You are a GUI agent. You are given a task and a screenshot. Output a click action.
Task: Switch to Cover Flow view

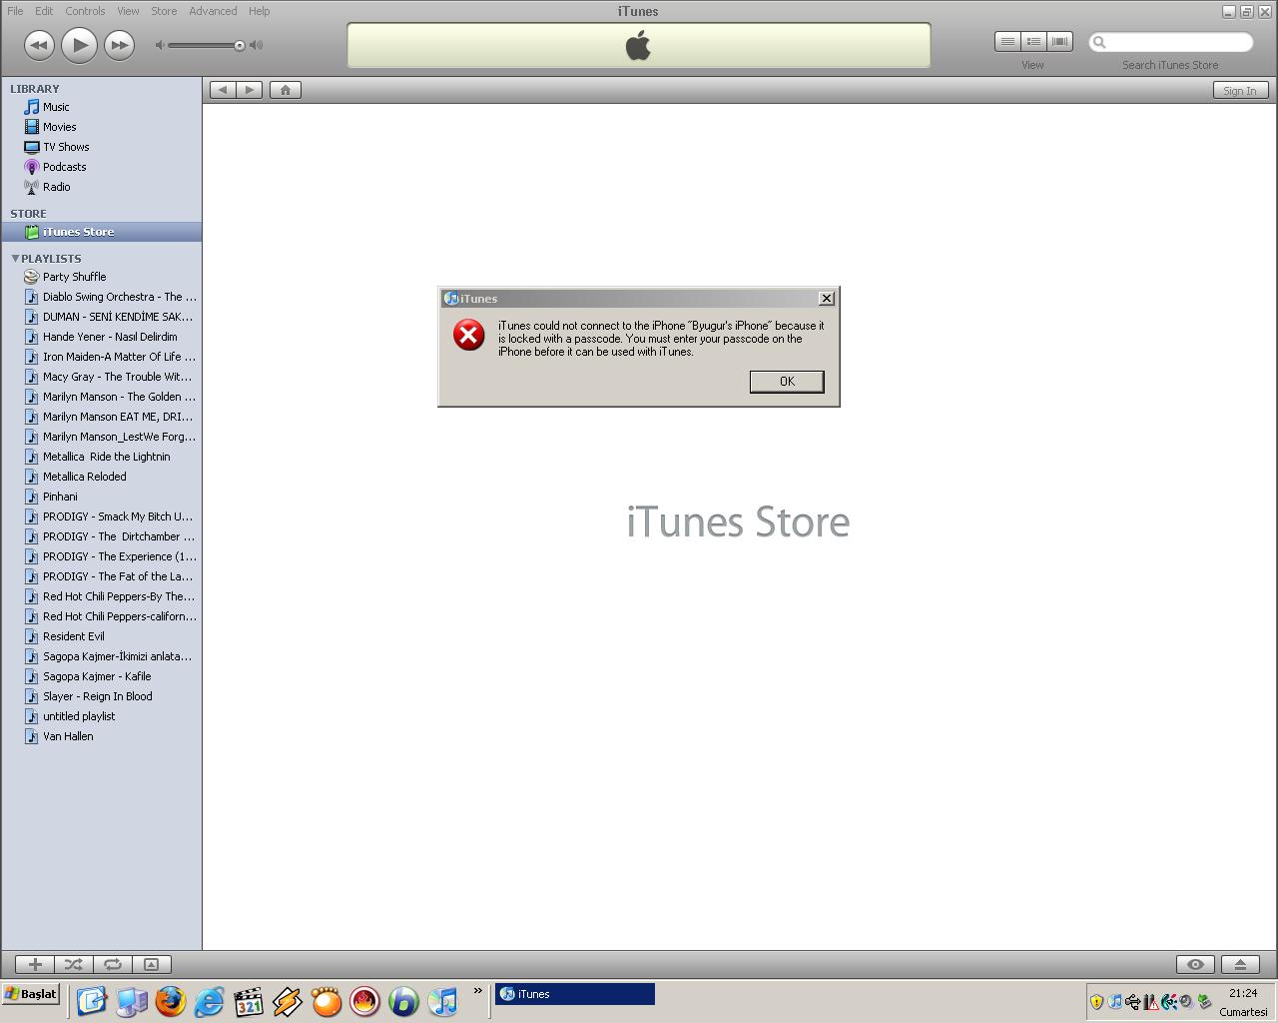(1059, 42)
